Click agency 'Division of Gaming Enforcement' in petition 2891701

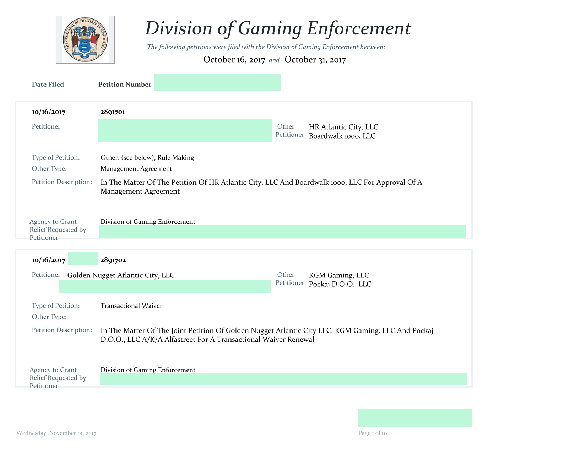(x=148, y=222)
